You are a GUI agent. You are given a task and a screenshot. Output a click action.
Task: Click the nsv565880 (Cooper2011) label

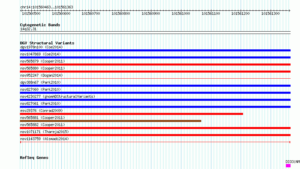tap(42, 68)
